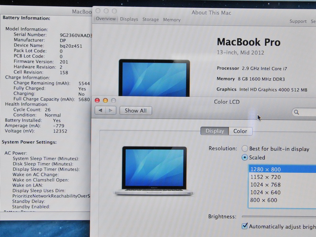
Task: Click Full Charge Capacity value 5680
Action: click(x=84, y=100)
